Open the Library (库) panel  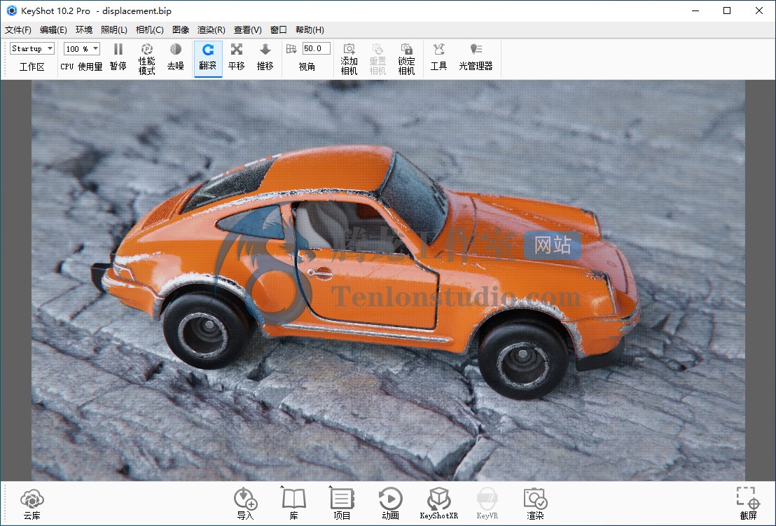(x=294, y=504)
